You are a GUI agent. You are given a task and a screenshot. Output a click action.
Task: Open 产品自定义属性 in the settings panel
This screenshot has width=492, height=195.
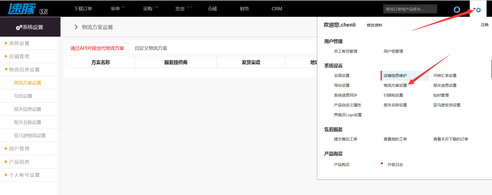347,105
